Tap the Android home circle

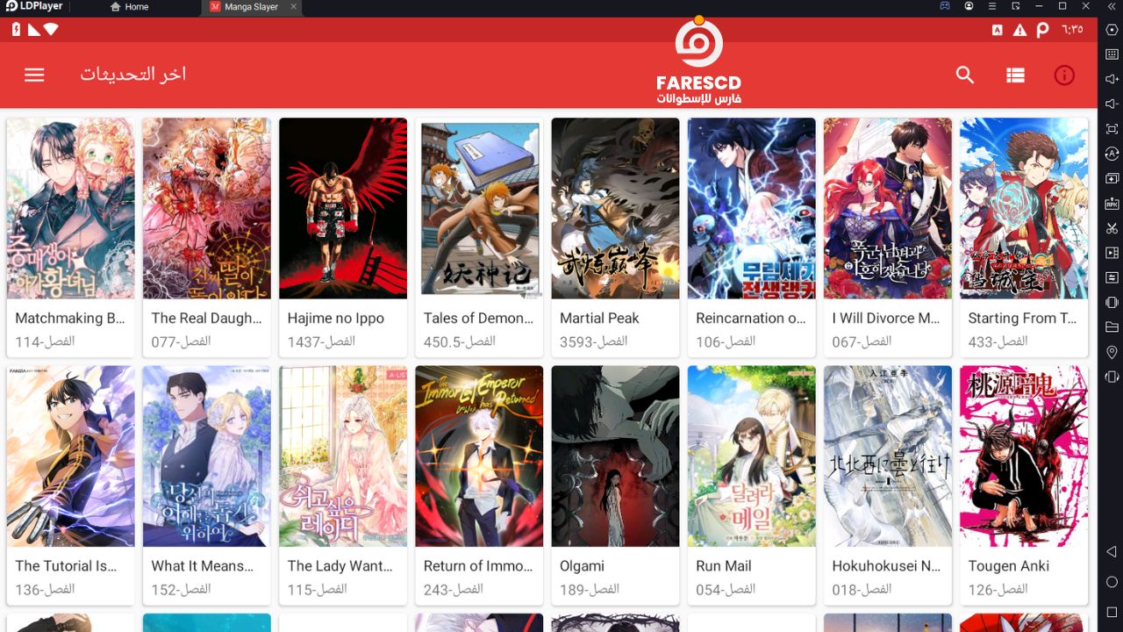tap(1112, 582)
